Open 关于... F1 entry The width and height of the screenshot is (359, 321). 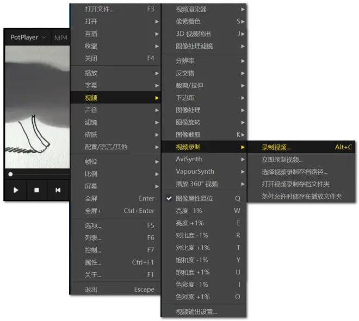click(116, 275)
